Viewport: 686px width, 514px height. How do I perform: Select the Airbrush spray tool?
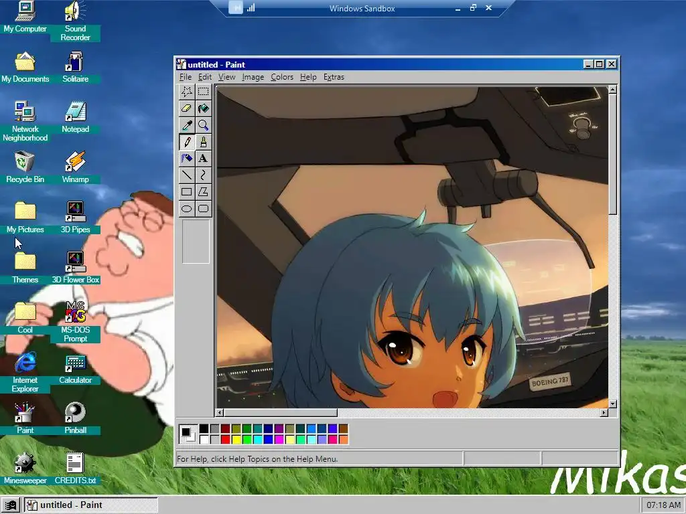coord(187,158)
